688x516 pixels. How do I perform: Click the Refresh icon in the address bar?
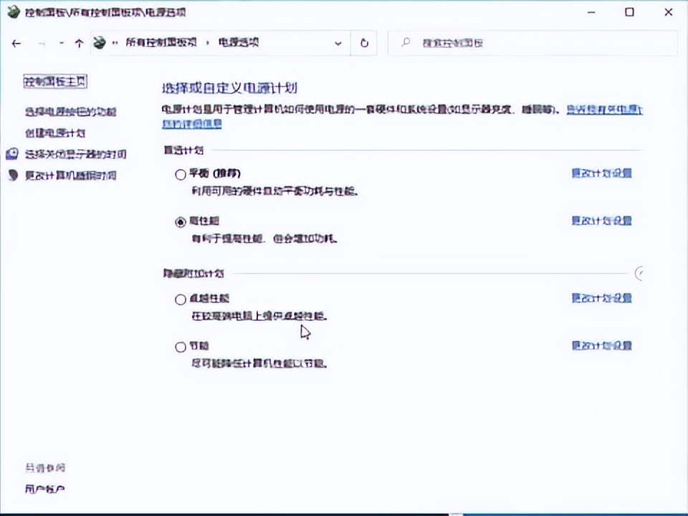coord(364,43)
